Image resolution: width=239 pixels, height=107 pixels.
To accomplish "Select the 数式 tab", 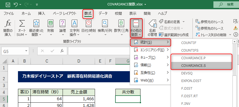I will [x=88, y=13].
